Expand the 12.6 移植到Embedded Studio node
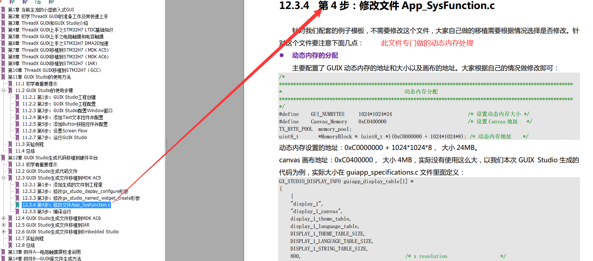 [x=4, y=232]
